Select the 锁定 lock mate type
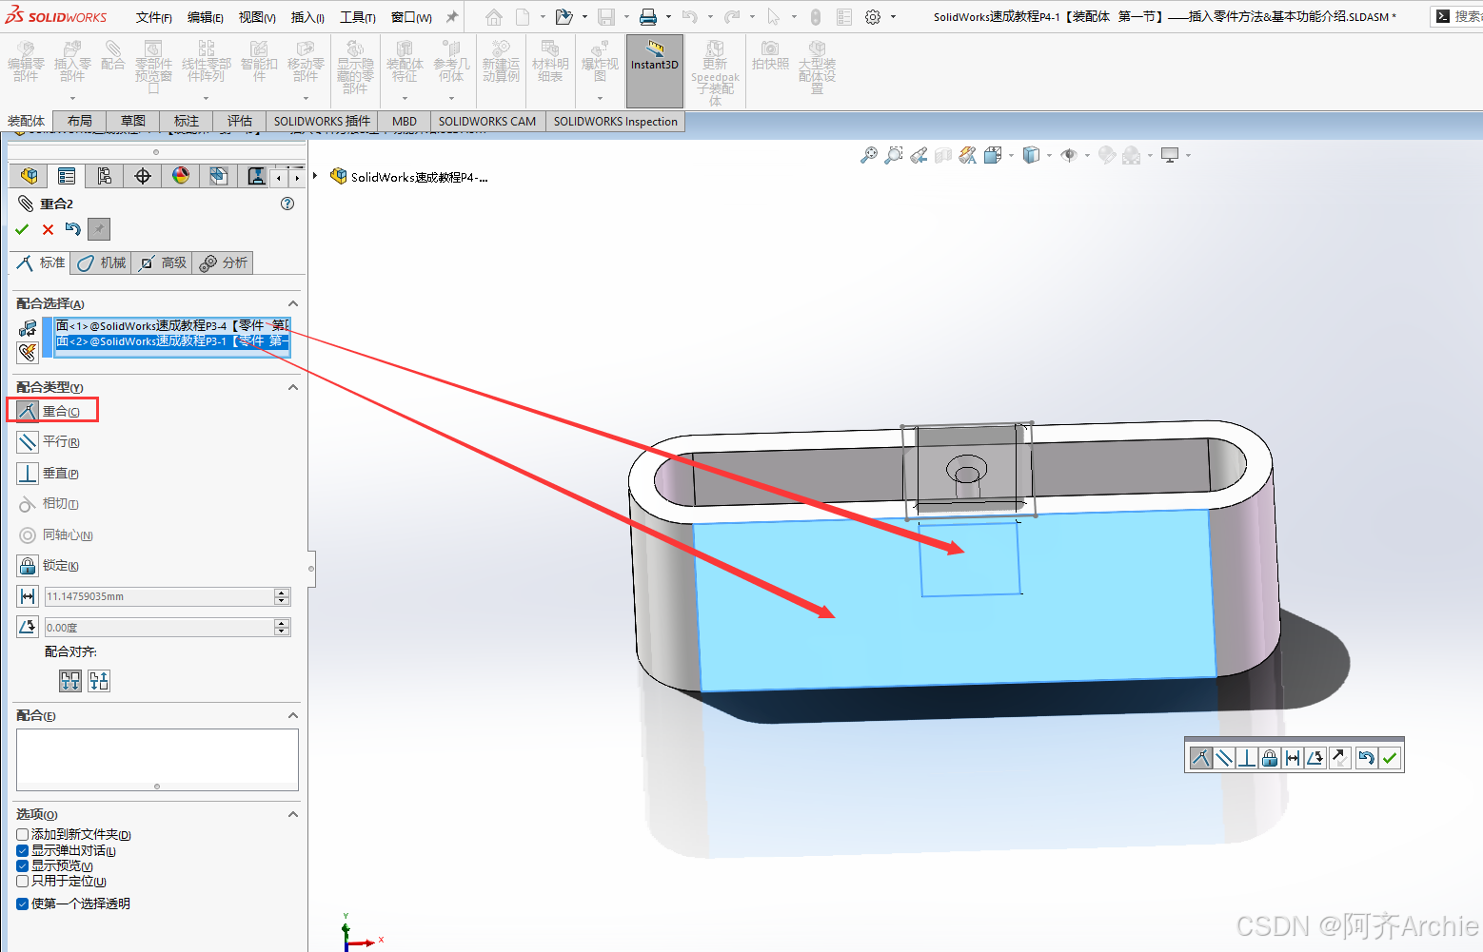Viewport: 1483px width, 952px height. (x=49, y=566)
